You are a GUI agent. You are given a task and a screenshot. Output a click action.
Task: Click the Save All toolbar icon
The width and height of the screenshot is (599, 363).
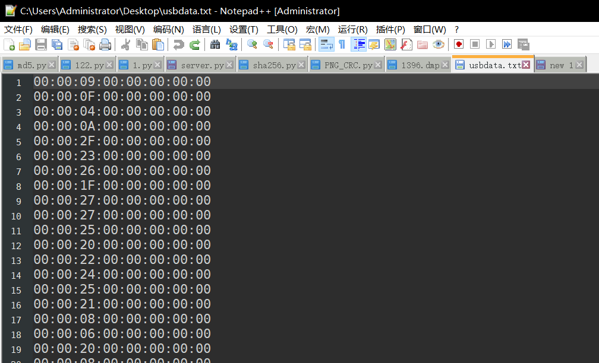point(57,44)
